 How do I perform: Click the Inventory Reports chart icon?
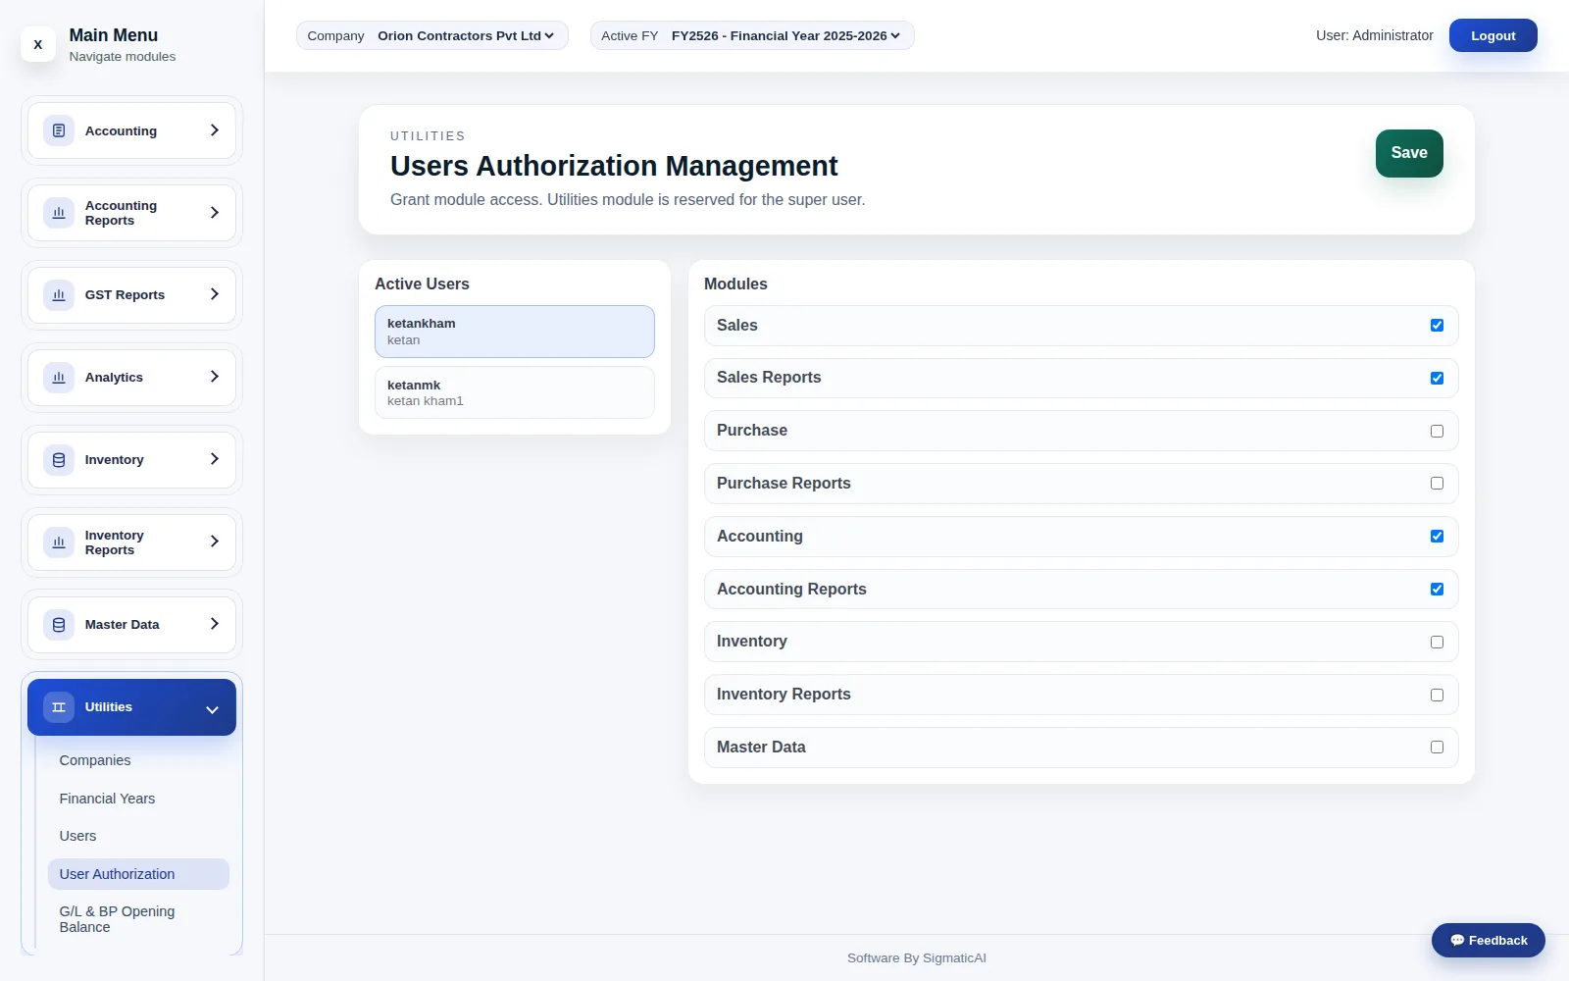[x=59, y=542]
